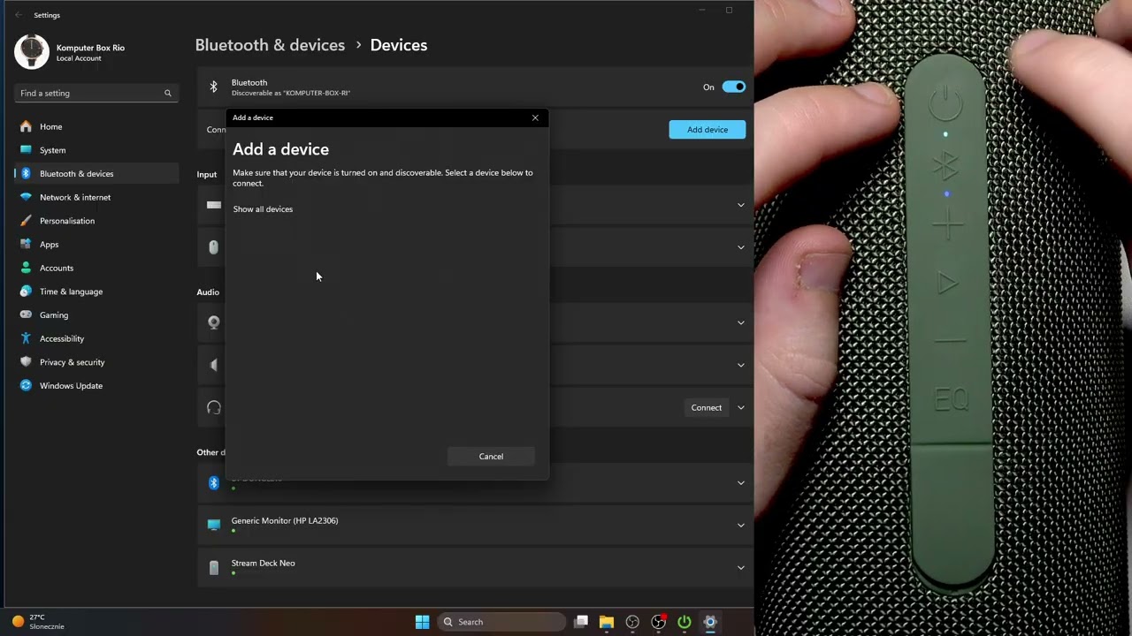Click the Gaming sidebar icon
Screen dimensions: 1132x636
(26, 314)
